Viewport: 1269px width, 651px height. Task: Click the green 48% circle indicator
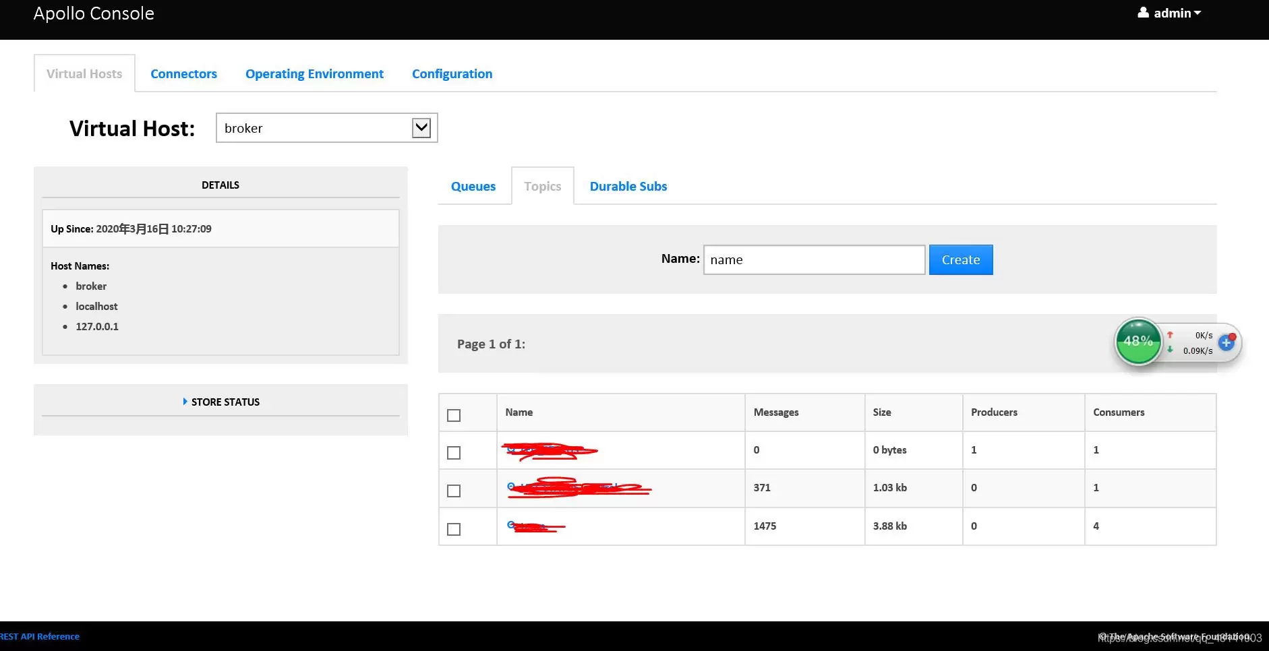(x=1138, y=341)
